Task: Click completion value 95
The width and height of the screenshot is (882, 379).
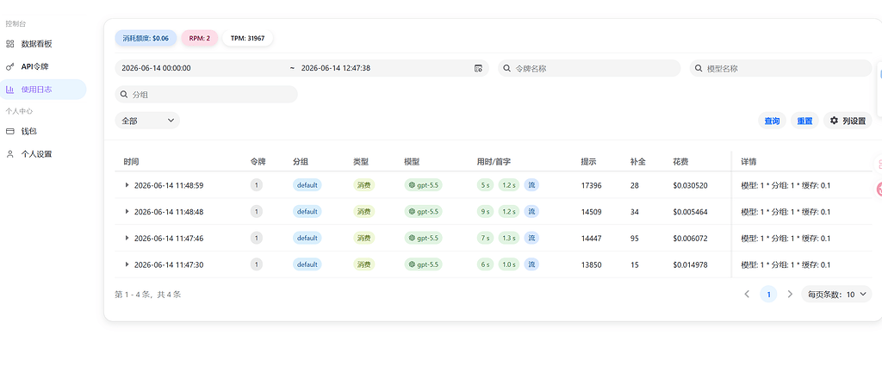Action: (x=635, y=239)
